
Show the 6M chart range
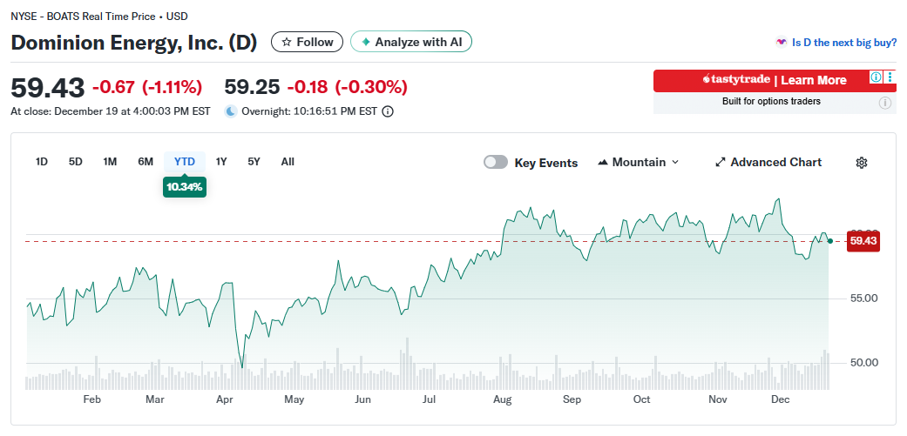(x=146, y=161)
